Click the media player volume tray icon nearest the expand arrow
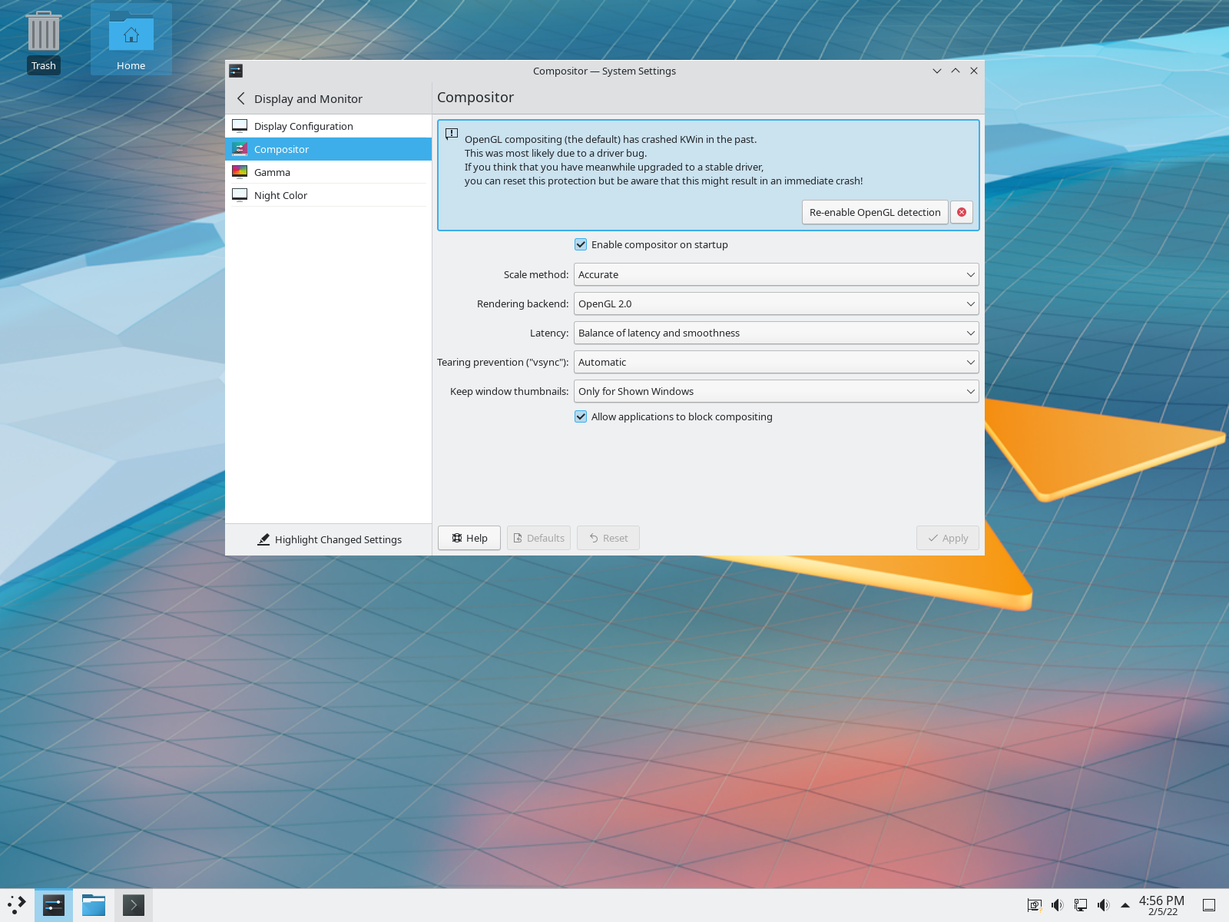 coord(1104,905)
